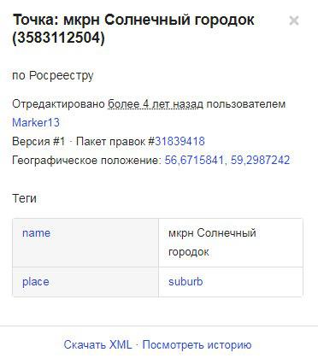Viewport: 318px width, 364px height.
Task: Click Посмотреть историю link
Action: pos(197,344)
